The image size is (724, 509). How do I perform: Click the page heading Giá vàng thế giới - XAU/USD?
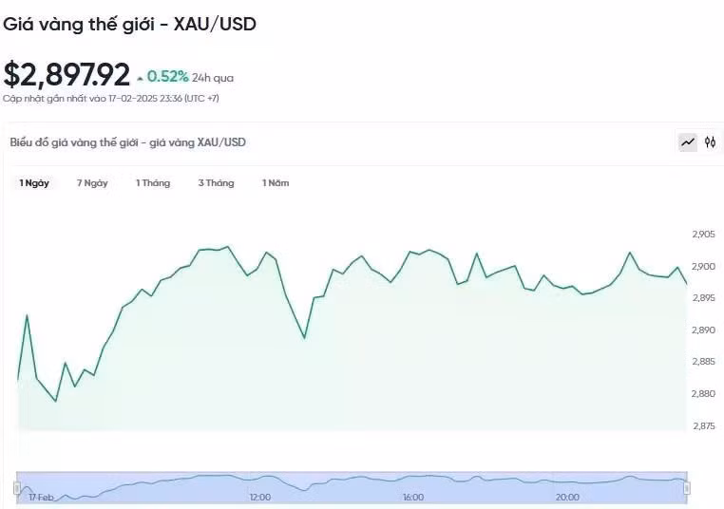click(129, 24)
